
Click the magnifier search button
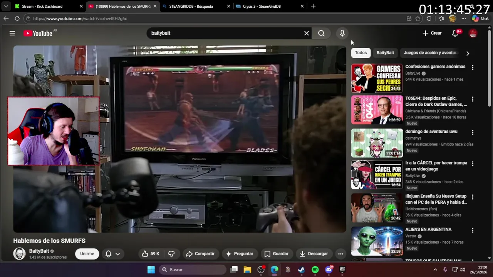[x=321, y=33]
